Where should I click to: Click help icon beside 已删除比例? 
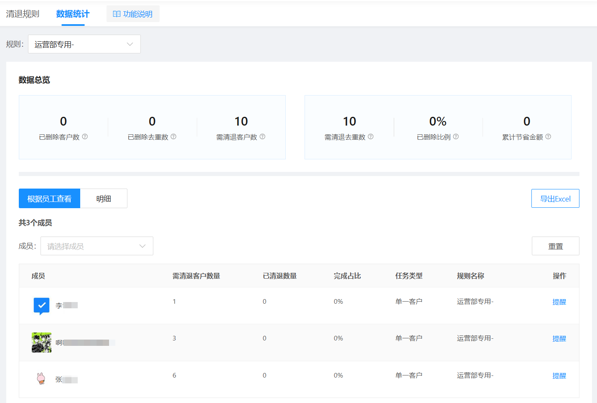[456, 136]
